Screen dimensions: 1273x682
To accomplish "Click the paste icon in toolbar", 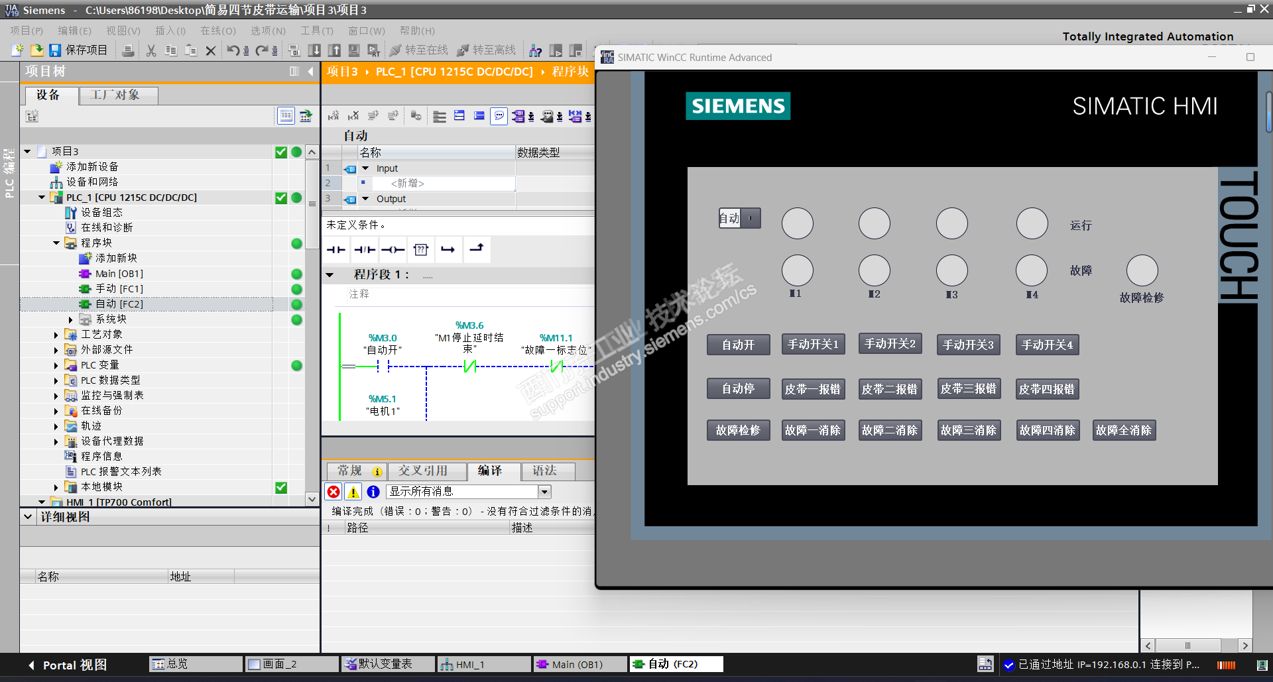I will 191,50.
